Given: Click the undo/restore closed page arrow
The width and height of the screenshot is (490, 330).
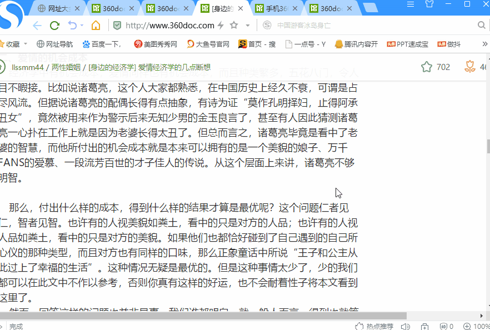Looking at the screenshot, I should point(72,25).
